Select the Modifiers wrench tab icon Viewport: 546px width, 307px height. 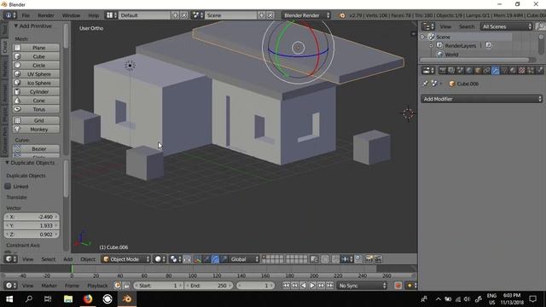(x=496, y=71)
